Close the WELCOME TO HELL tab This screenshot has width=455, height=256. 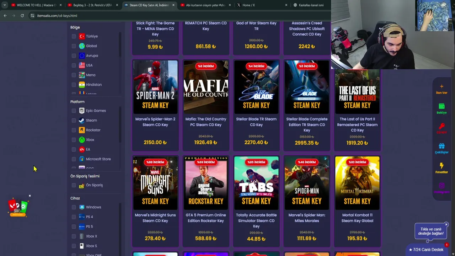[x=61, y=5]
